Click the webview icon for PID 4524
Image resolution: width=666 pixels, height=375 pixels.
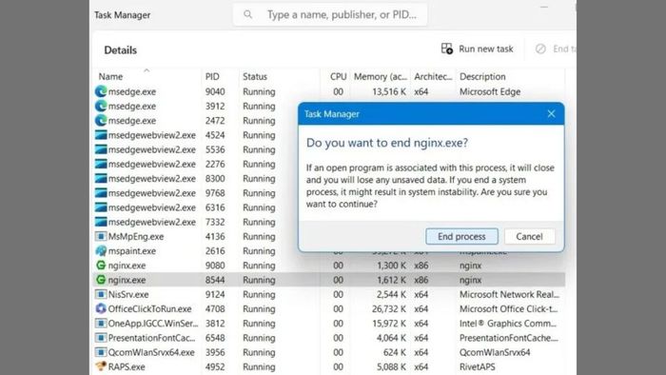click(101, 135)
